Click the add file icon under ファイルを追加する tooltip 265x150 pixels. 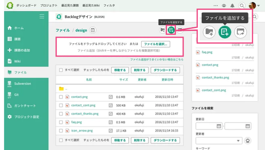click(x=171, y=30)
